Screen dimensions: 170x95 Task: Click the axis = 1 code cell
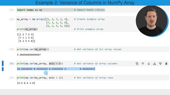[x=92, y=78]
